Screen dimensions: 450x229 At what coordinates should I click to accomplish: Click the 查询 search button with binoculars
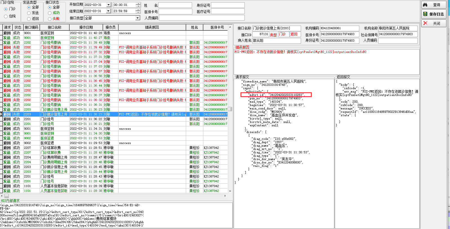point(434,5)
